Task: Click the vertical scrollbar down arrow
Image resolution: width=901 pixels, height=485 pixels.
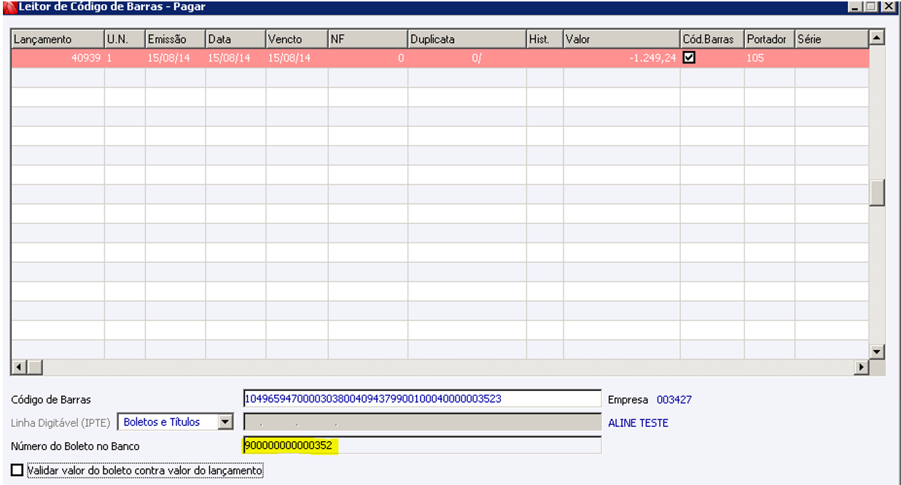Action: (x=877, y=352)
